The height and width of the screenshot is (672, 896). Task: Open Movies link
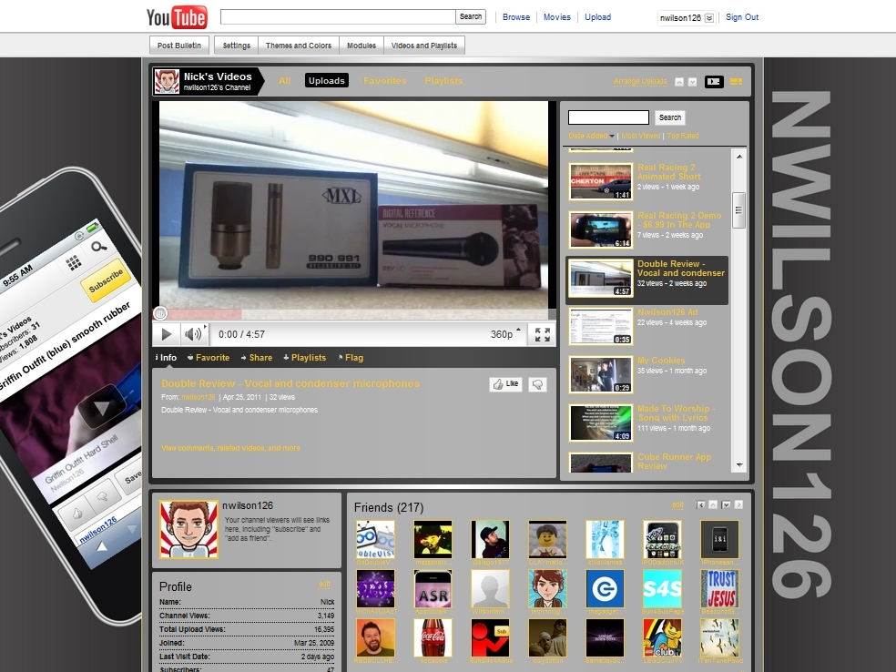[557, 17]
